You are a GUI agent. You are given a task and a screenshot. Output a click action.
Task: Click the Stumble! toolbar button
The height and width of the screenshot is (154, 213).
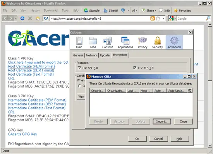[x=92, y=10]
